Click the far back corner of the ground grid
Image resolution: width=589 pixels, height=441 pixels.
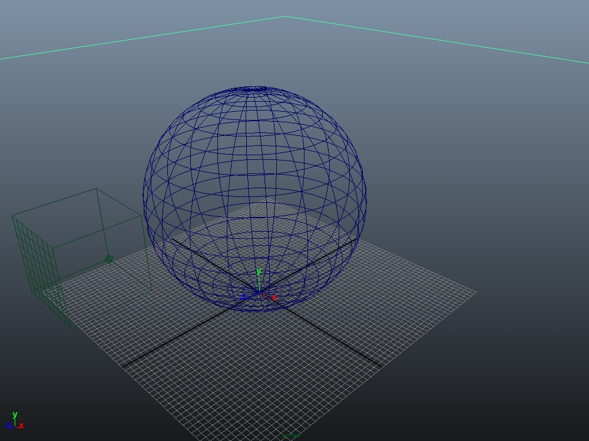pos(268,199)
